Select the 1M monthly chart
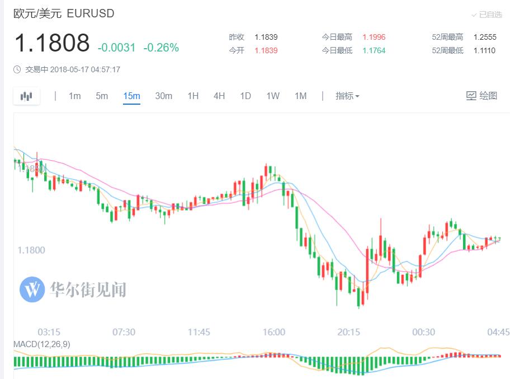Screen dimensions: 515x379 (x=301, y=96)
